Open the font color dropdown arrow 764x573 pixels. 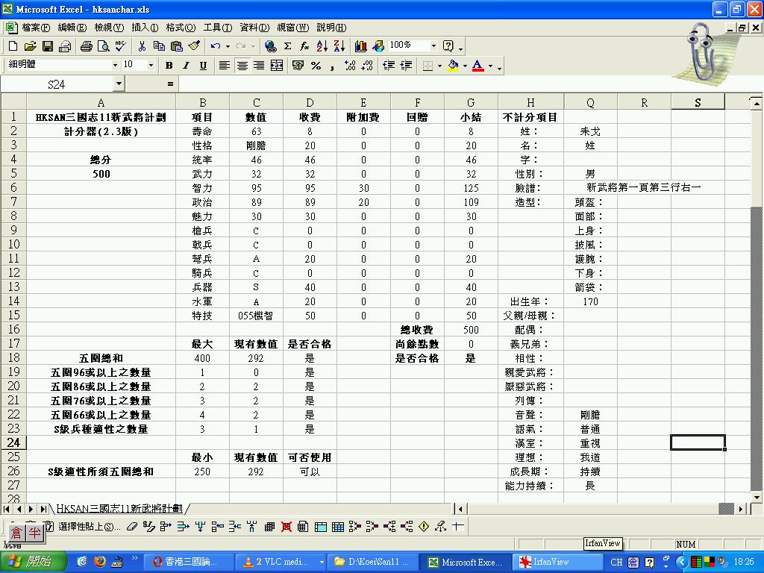[x=490, y=66]
